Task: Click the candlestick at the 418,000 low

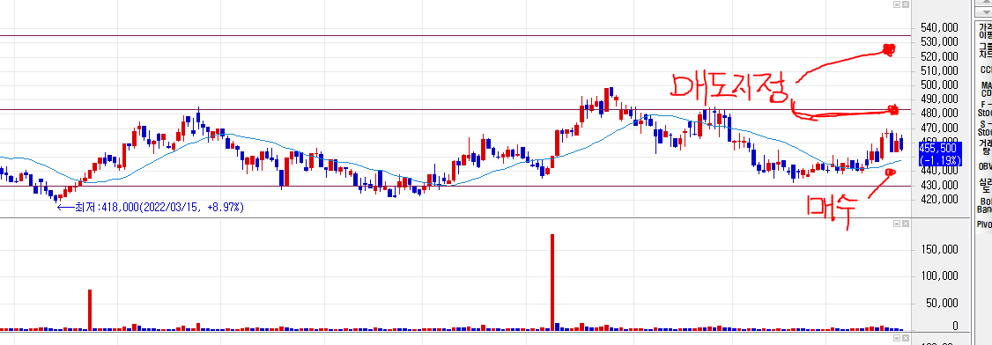Action: pyautogui.click(x=56, y=198)
